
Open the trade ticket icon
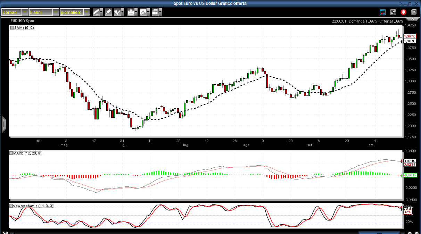coord(383,12)
